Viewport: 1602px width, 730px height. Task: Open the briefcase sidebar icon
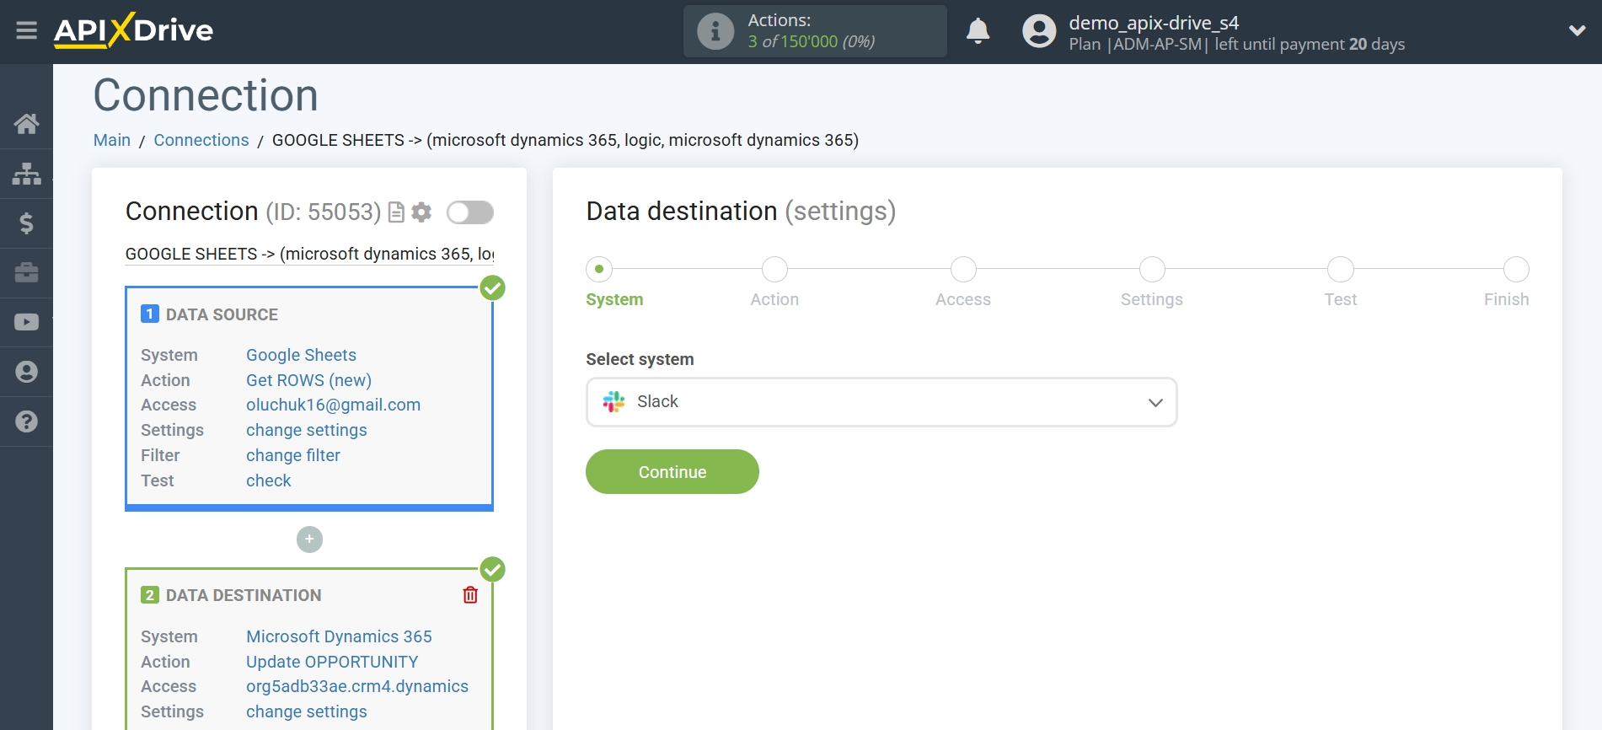(x=26, y=272)
